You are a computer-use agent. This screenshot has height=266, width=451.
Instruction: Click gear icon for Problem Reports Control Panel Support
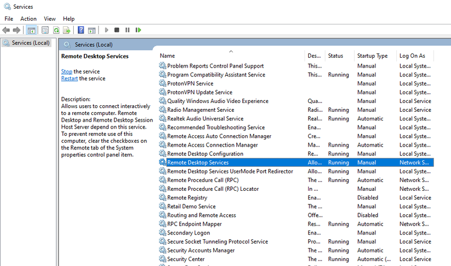coord(162,66)
